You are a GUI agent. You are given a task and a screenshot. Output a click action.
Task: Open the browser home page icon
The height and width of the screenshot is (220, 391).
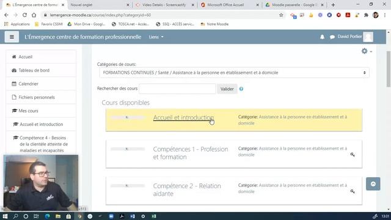pos(34,15)
